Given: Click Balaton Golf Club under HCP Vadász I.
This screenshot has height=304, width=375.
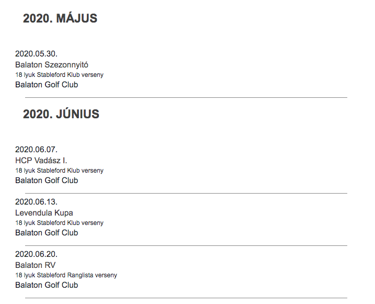Looking at the screenshot, I should (47, 181).
